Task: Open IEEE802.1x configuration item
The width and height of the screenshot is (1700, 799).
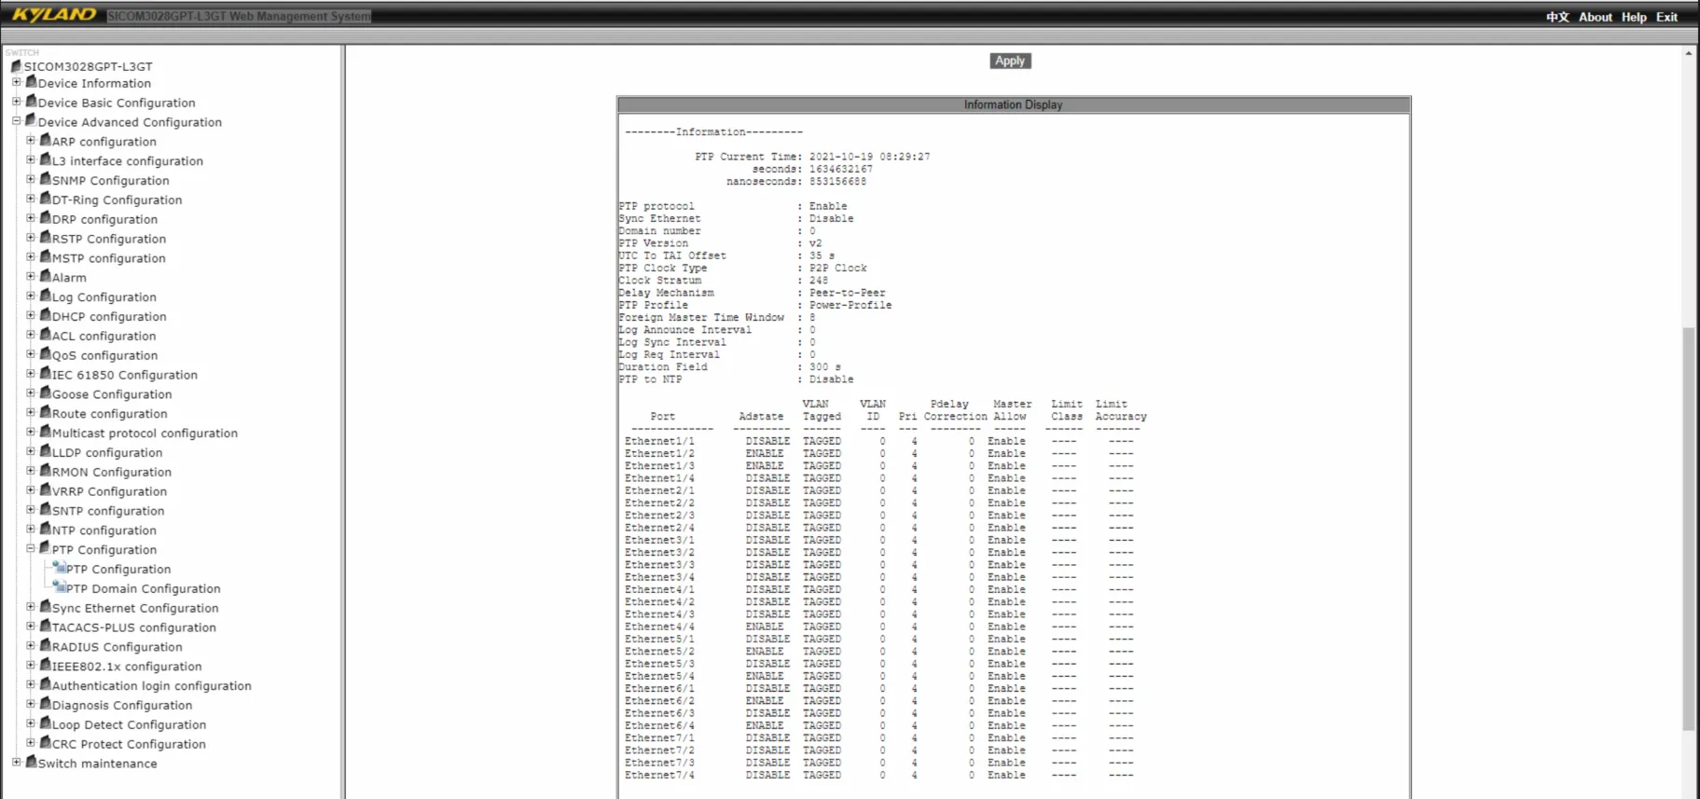Action: click(x=127, y=667)
